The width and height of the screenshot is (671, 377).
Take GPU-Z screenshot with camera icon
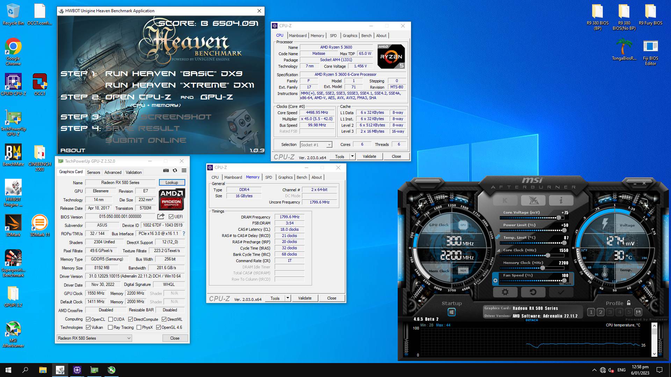point(166,170)
